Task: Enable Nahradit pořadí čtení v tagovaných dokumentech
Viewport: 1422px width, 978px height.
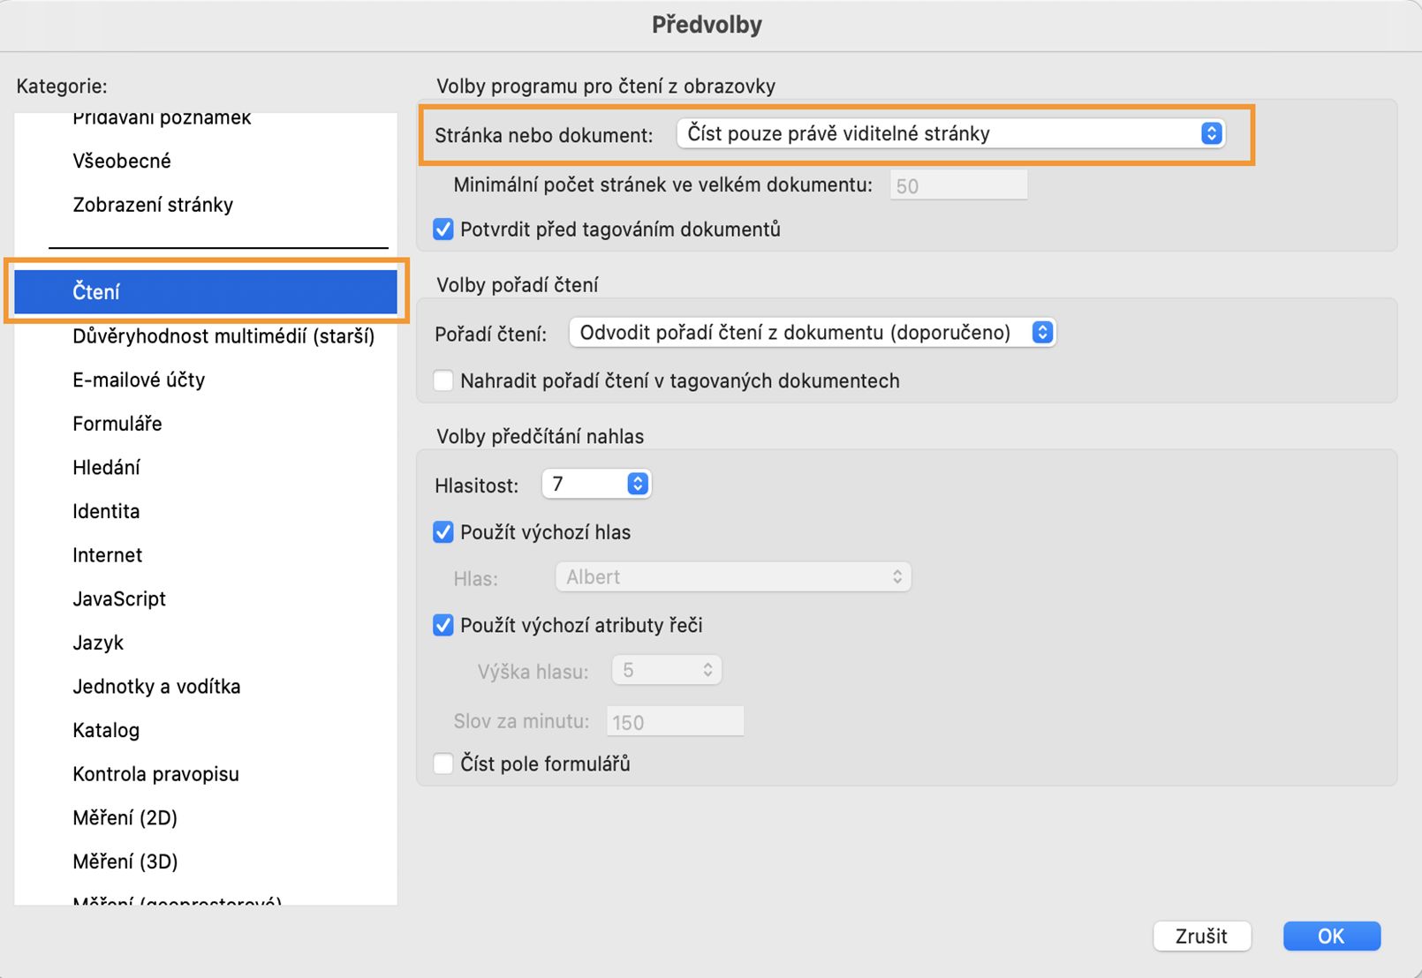Action: point(443,381)
